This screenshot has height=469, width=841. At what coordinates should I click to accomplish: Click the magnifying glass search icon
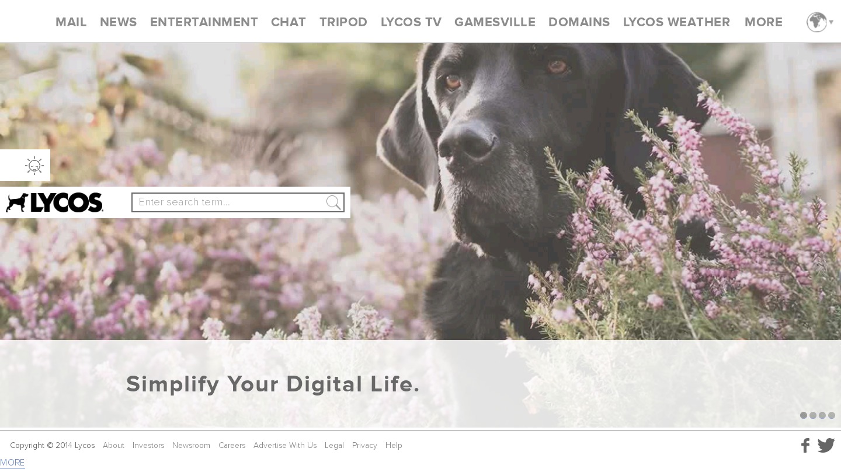click(333, 202)
